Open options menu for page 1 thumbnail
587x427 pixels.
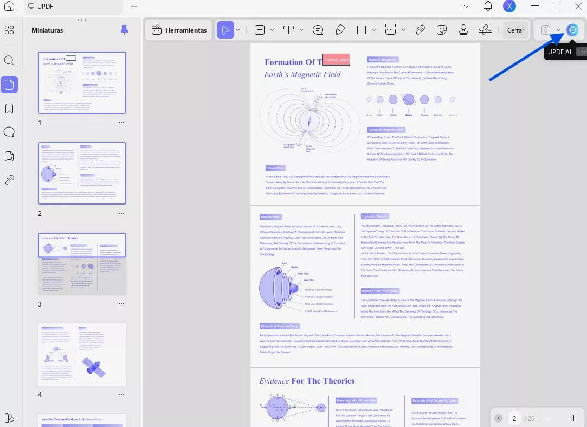coord(121,123)
